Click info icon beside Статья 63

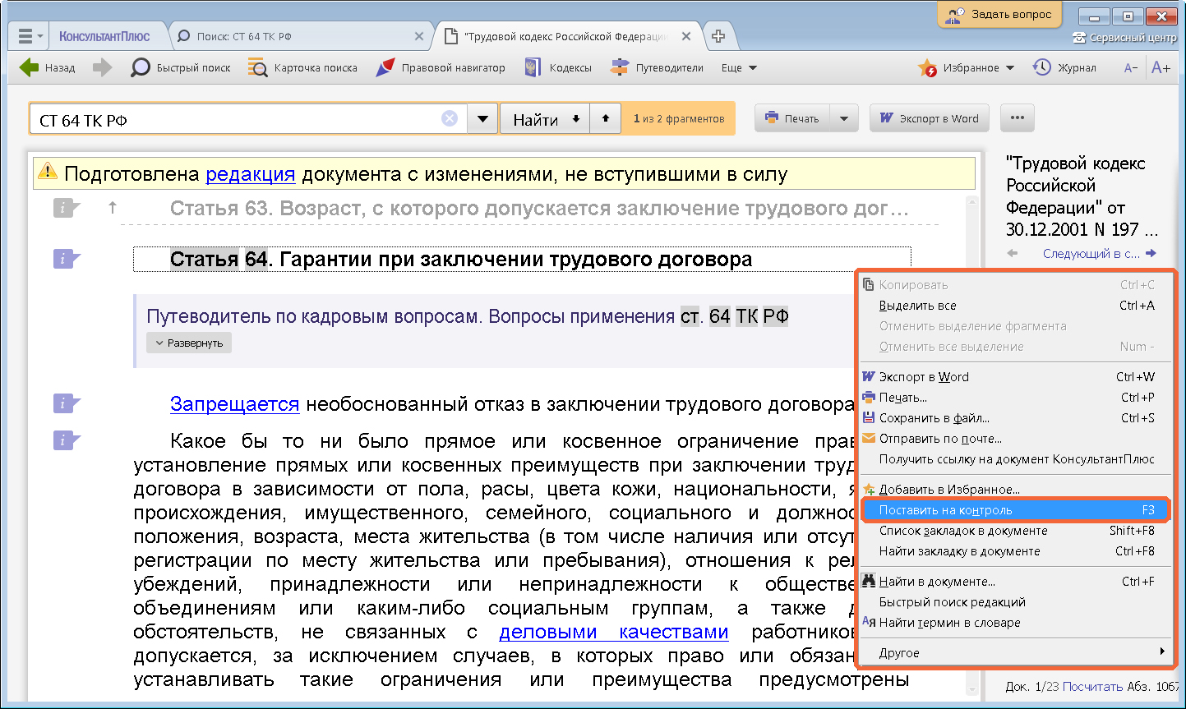pyautogui.click(x=67, y=209)
